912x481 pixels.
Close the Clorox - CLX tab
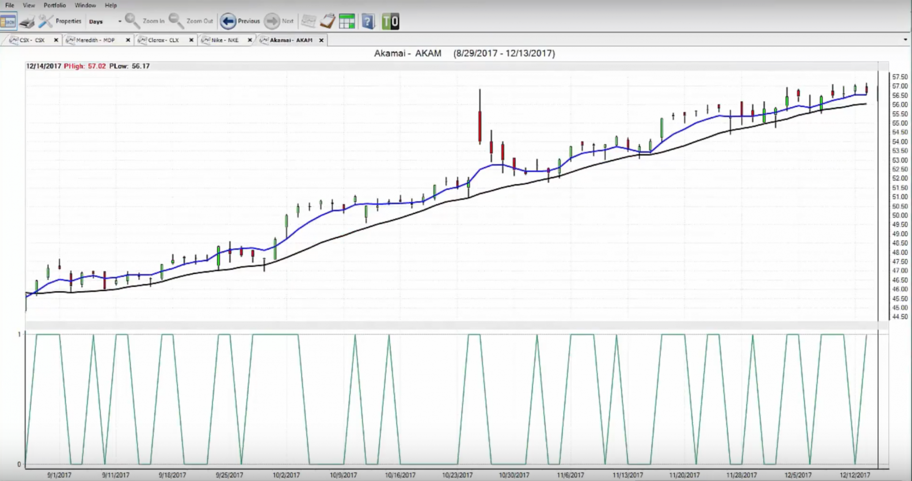tap(191, 40)
